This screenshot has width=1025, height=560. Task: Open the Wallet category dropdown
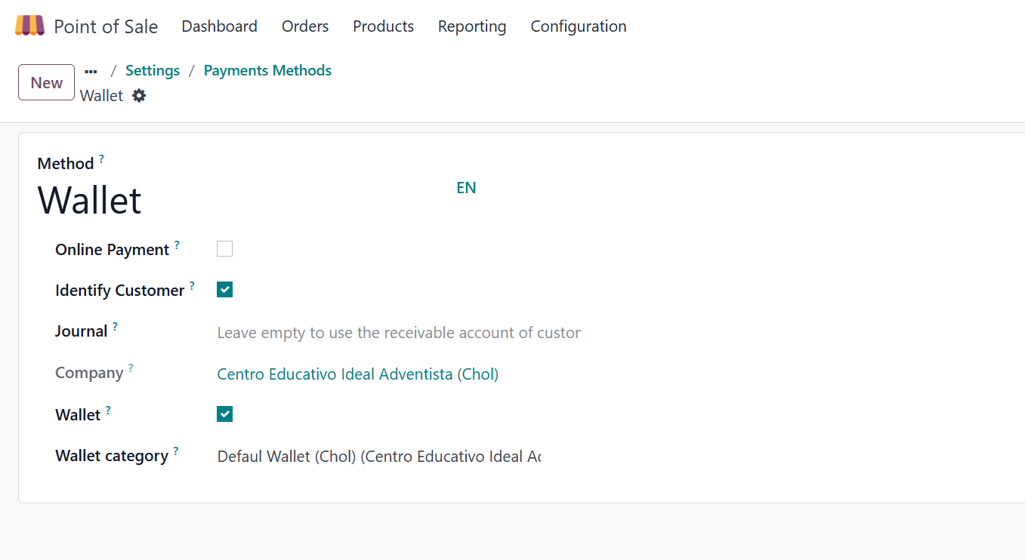coord(378,457)
